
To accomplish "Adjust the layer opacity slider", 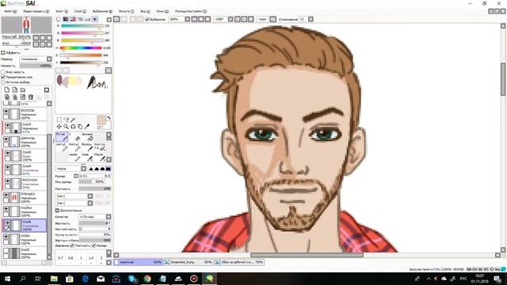I will pyautogui.click(x=36, y=66).
